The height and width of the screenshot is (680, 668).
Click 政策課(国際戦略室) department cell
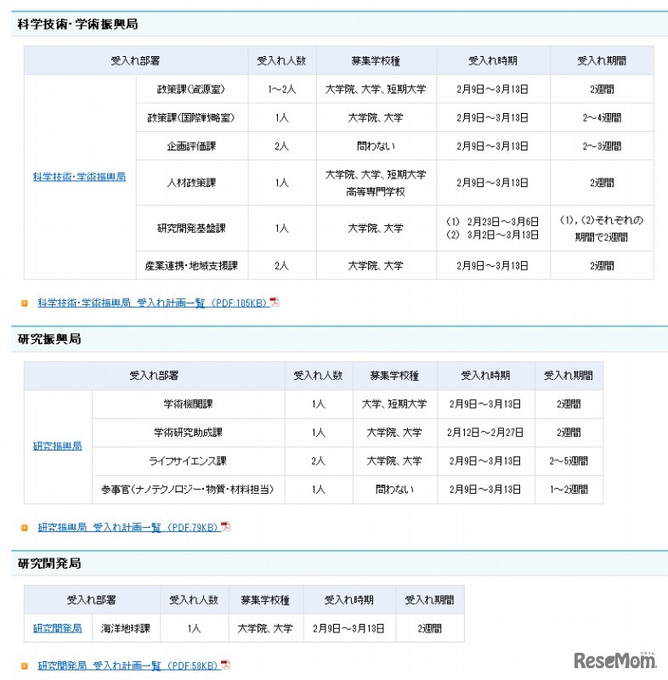tap(192, 117)
